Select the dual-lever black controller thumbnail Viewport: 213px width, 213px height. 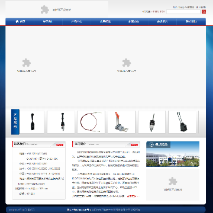[182, 122]
